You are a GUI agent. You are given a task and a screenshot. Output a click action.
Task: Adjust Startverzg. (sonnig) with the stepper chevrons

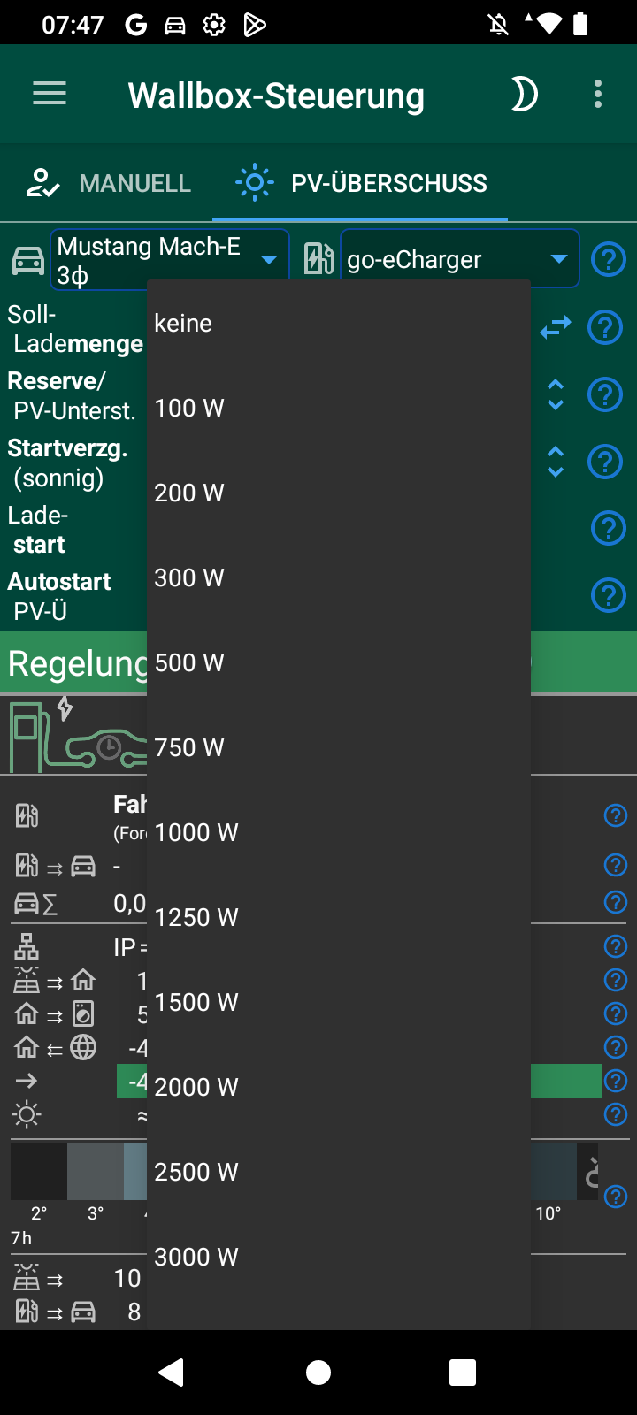pos(555,461)
